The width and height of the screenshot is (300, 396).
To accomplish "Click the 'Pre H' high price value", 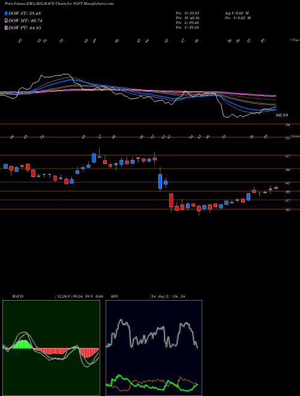I will click(x=188, y=18).
